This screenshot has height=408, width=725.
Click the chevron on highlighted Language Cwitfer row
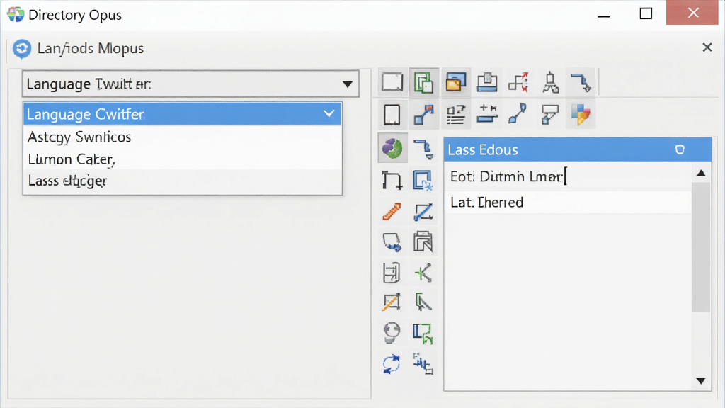coord(329,113)
